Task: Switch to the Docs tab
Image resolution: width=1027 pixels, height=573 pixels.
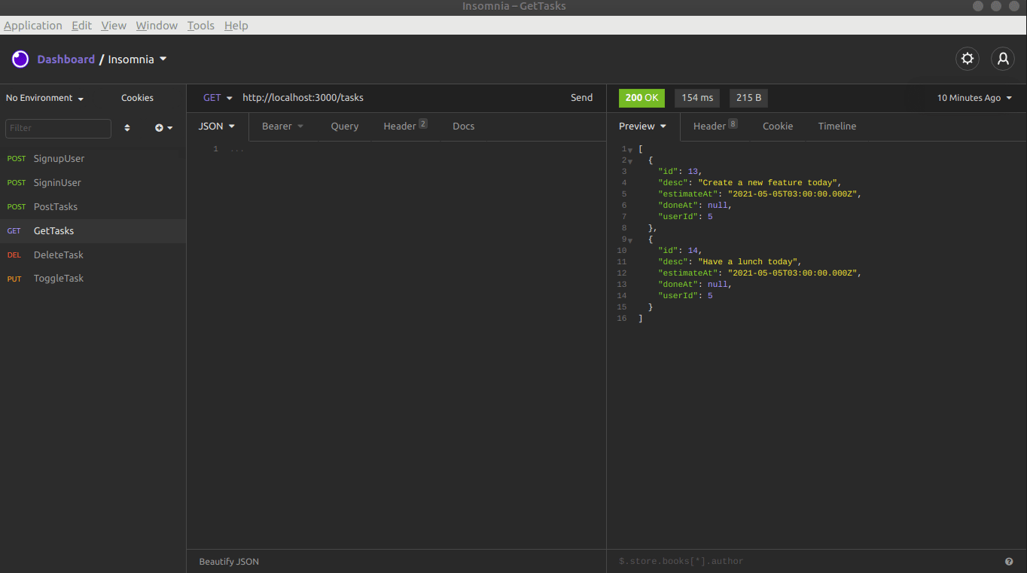Action: (x=464, y=126)
